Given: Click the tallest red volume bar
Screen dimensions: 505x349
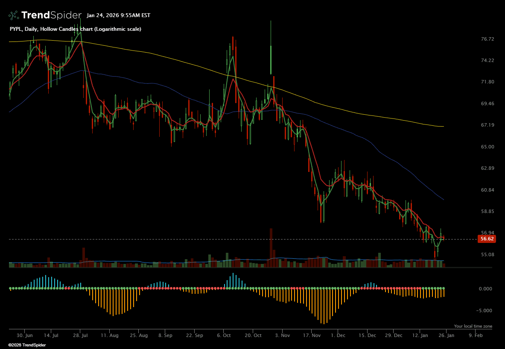Looking at the screenshot, I should click(x=271, y=248).
